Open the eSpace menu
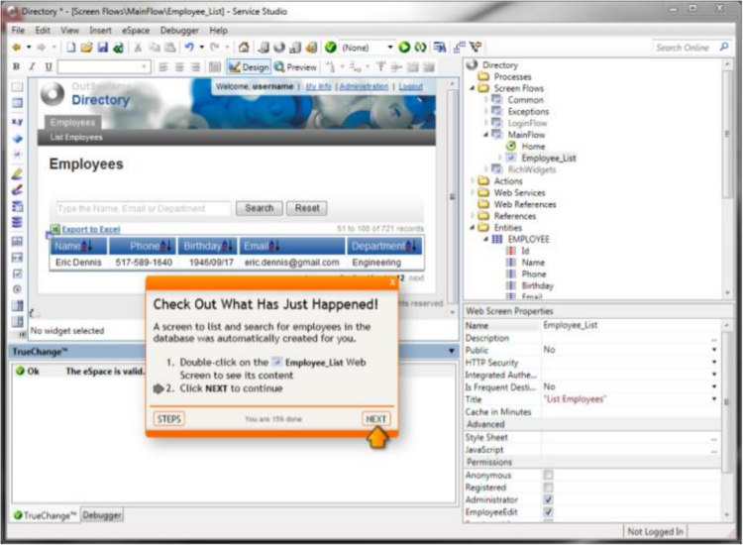Image resolution: width=743 pixels, height=545 pixels. (x=134, y=31)
